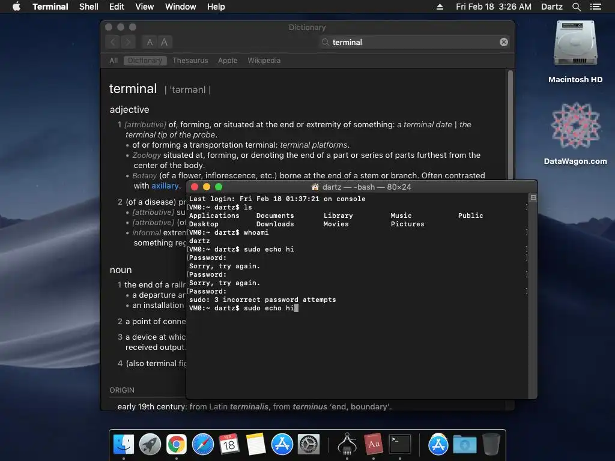Open Calendar icon showing 18
This screenshot has height=461, width=615.
[229, 444]
